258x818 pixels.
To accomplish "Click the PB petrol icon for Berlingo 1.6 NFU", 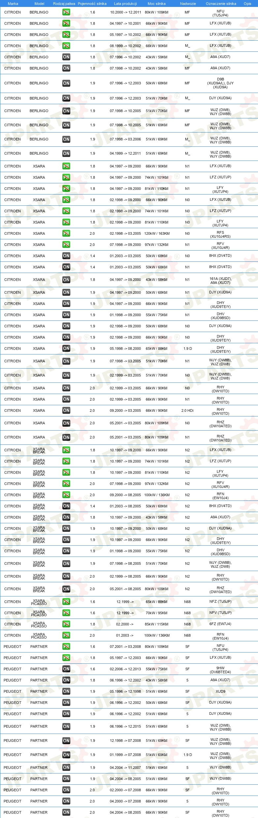I will coord(66,12).
